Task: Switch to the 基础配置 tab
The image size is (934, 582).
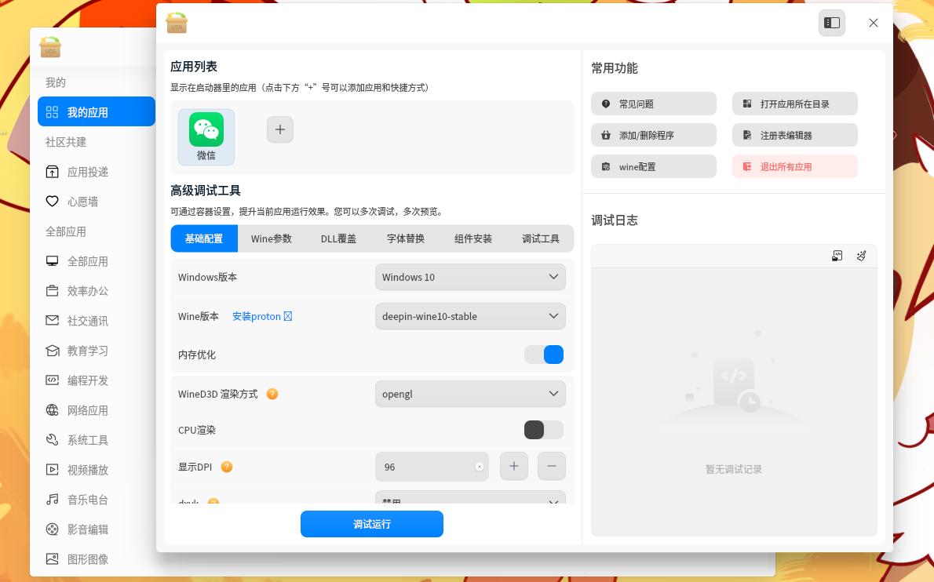Action: point(204,238)
